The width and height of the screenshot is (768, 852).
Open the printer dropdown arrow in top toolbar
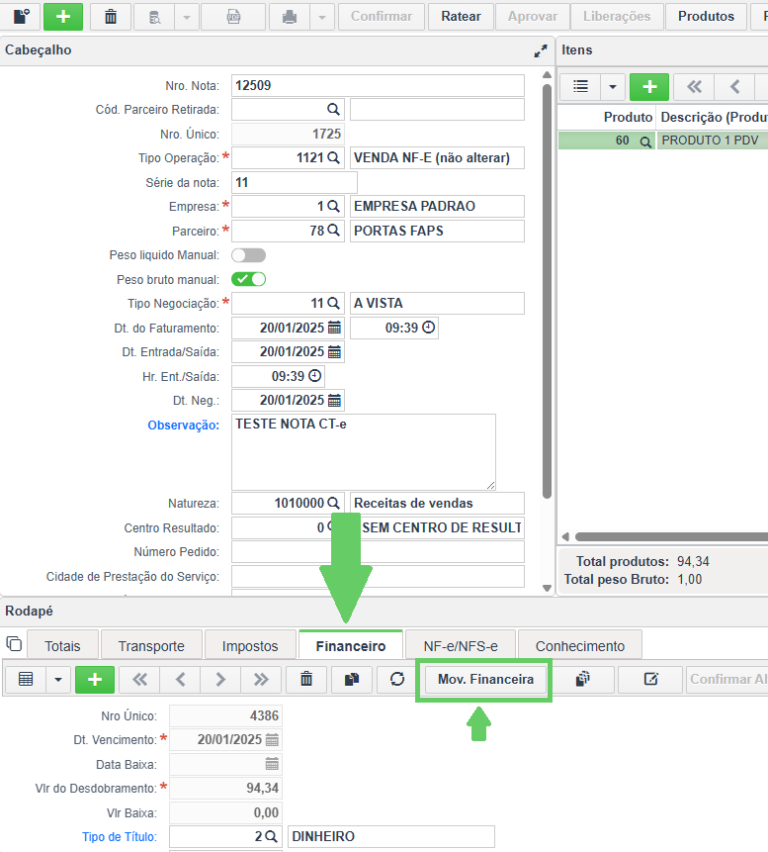point(322,16)
